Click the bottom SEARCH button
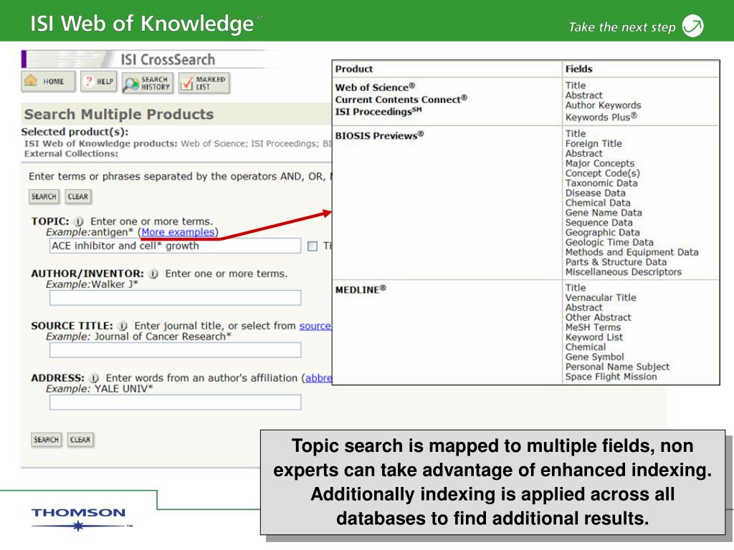The height and width of the screenshot is (550, 734). point(47,440)
